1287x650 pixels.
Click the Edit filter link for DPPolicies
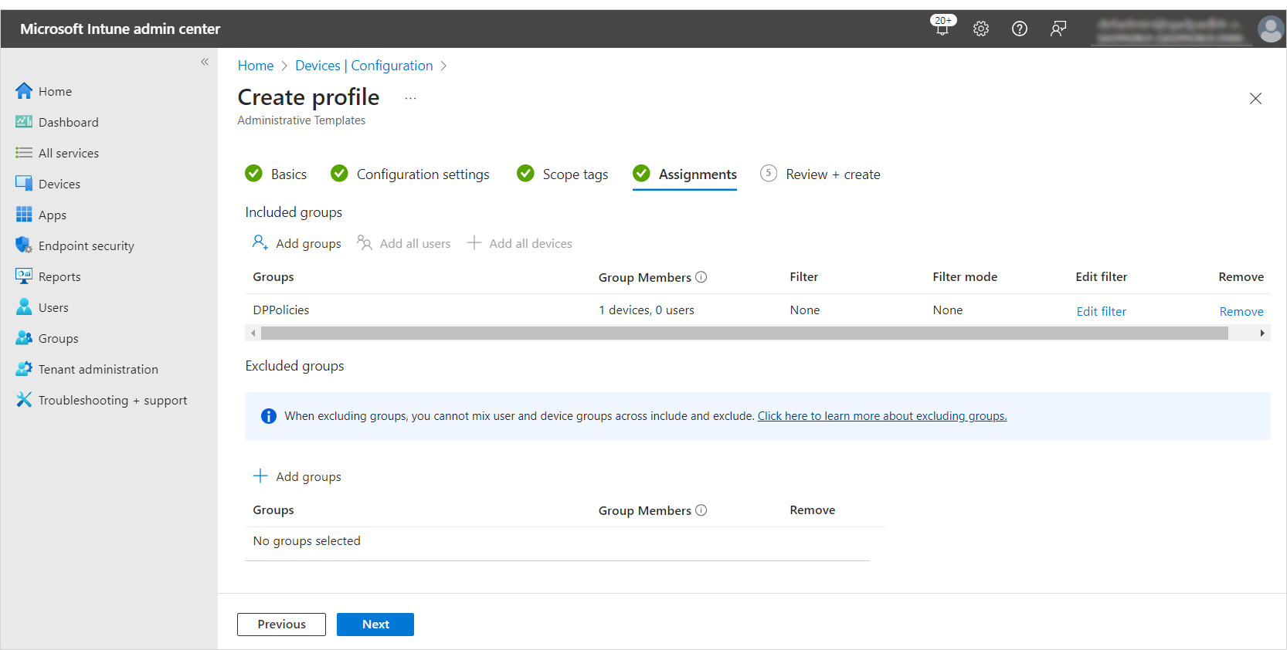click(1101, 311)
